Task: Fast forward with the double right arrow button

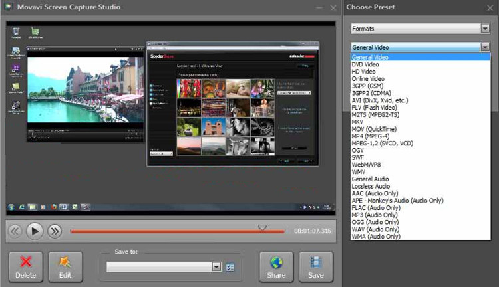Action: pos(55,231)
